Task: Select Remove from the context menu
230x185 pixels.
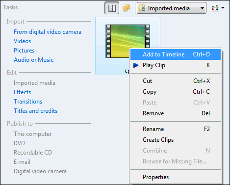Action: tap(176, 113)
